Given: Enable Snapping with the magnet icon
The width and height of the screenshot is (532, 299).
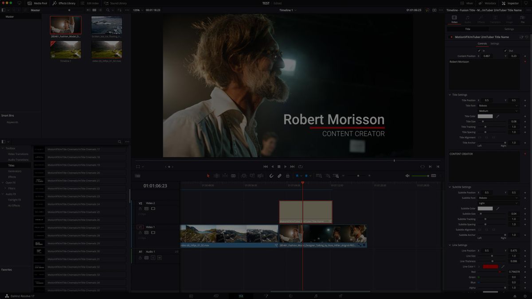Looking at the screenshot, I should pyautogui.click(x=271, y=175).
